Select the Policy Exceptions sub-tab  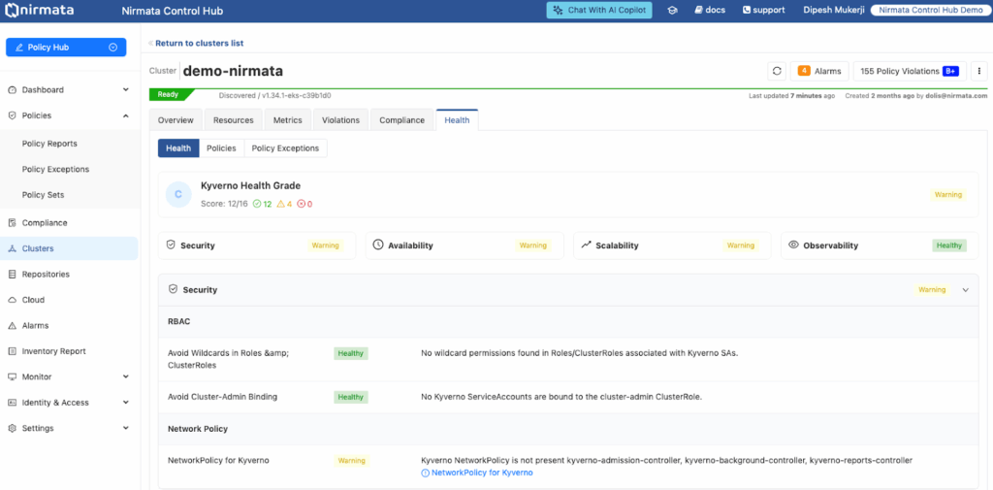tap(285, 148)
